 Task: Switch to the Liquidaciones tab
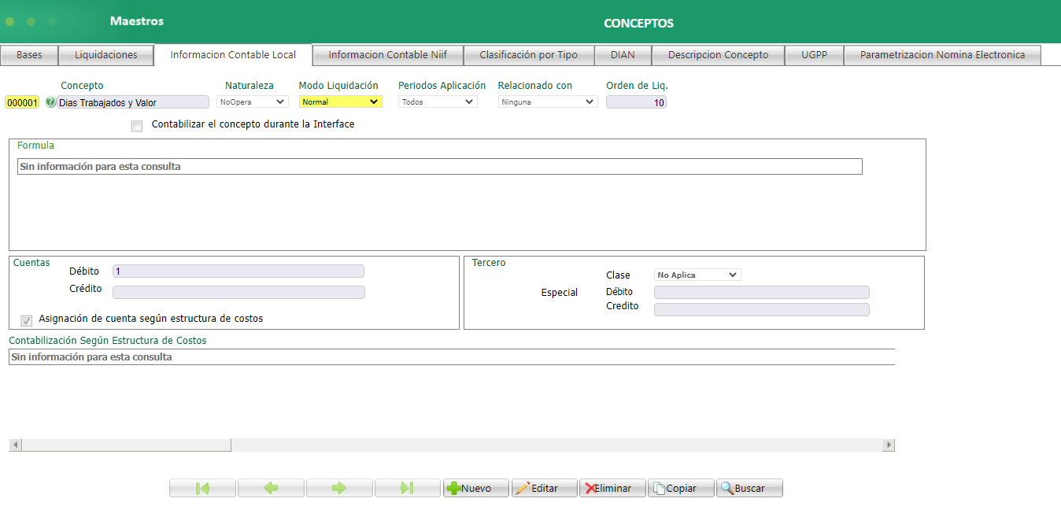(106, 55)
